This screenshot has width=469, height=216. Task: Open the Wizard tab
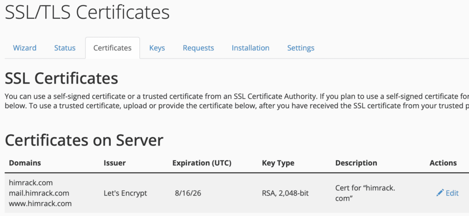pos(25,48)
